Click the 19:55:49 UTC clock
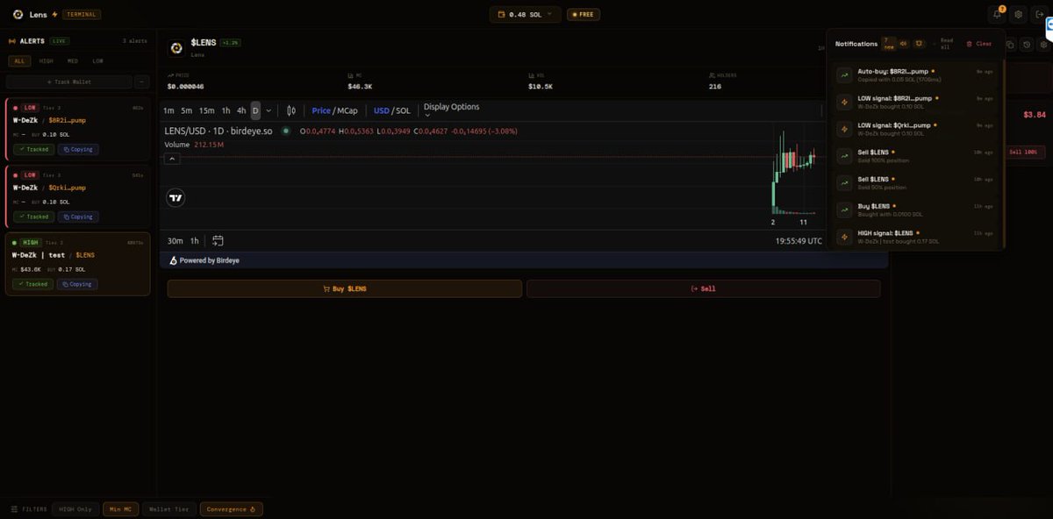The width and height of the screenshot is (1053, 519). [x=799, y=240]
